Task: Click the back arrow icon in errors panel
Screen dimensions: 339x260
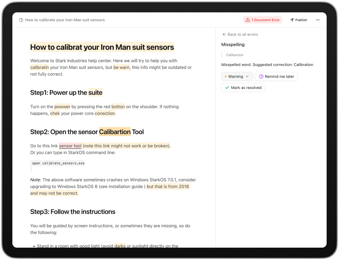Action: (224, 34)
